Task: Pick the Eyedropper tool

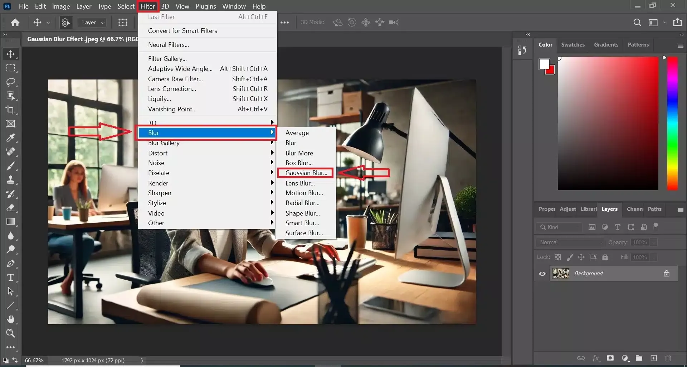Action: coord(11,138)
